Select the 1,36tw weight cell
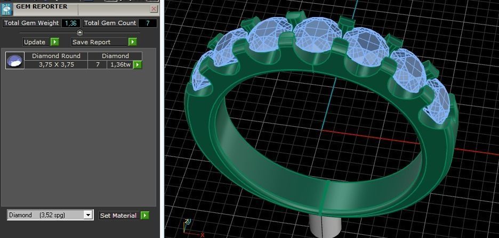This screenshot has height=238, width=499. tap(120, 64)
